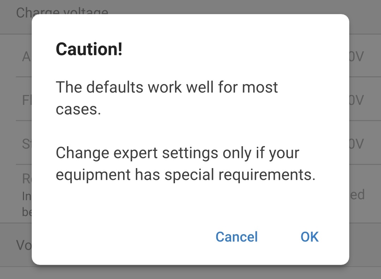Click the first paragraph of dialog text
Viewport: 381px width, 279px height.
[x=166, y=97]
